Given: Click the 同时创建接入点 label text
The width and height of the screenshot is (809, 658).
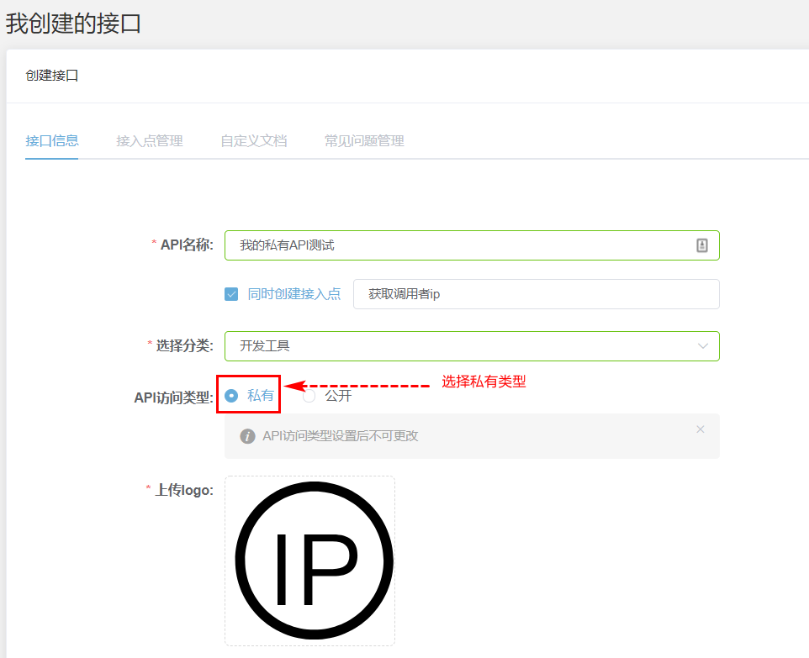Looking at the screenshot, I should pyautogui.click(x=294, y=294).
